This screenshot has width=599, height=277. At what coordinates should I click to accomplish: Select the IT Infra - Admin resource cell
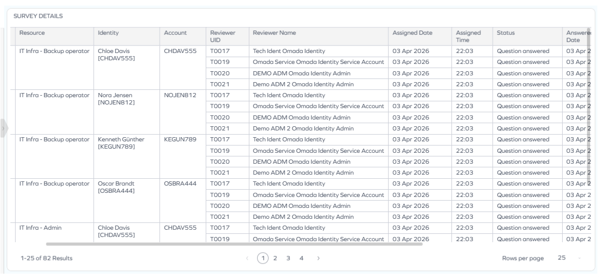(x=54, y=232)
